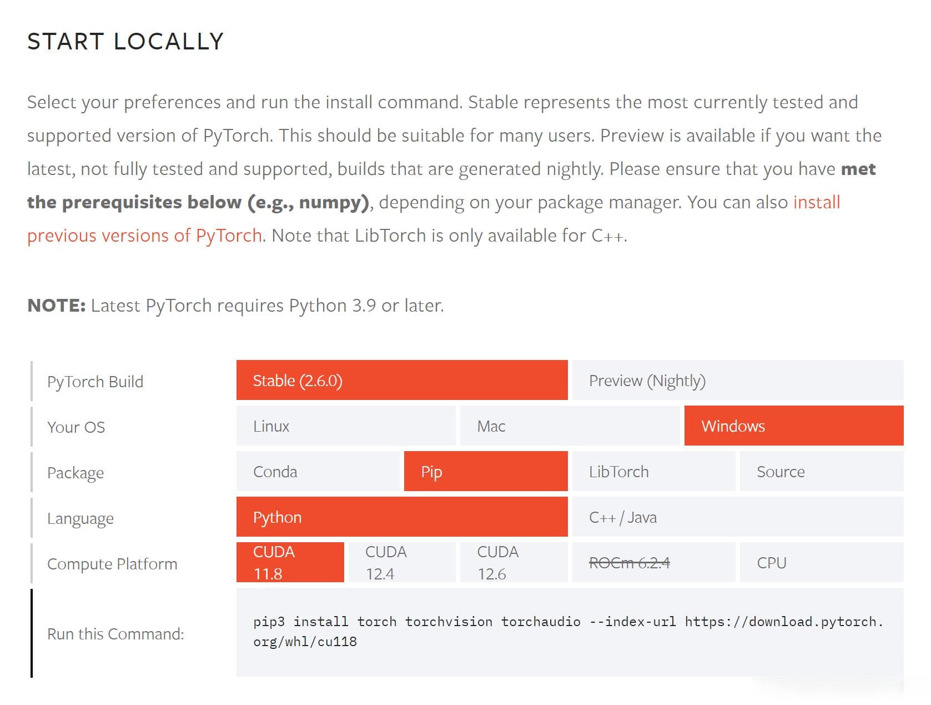931x705 pixels.
Task: Click the pip3 install command text
Action: click(568, 632)
